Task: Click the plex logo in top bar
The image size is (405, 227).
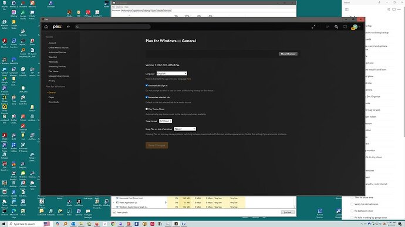Action: click(x=57, y=26)
